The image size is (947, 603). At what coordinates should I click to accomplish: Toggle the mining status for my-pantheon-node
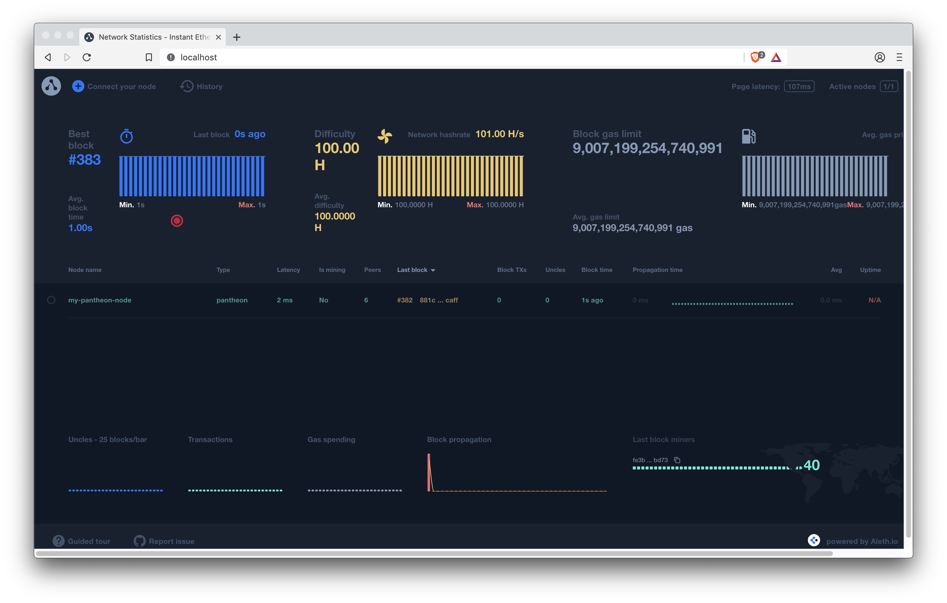(x=323, y=299)
